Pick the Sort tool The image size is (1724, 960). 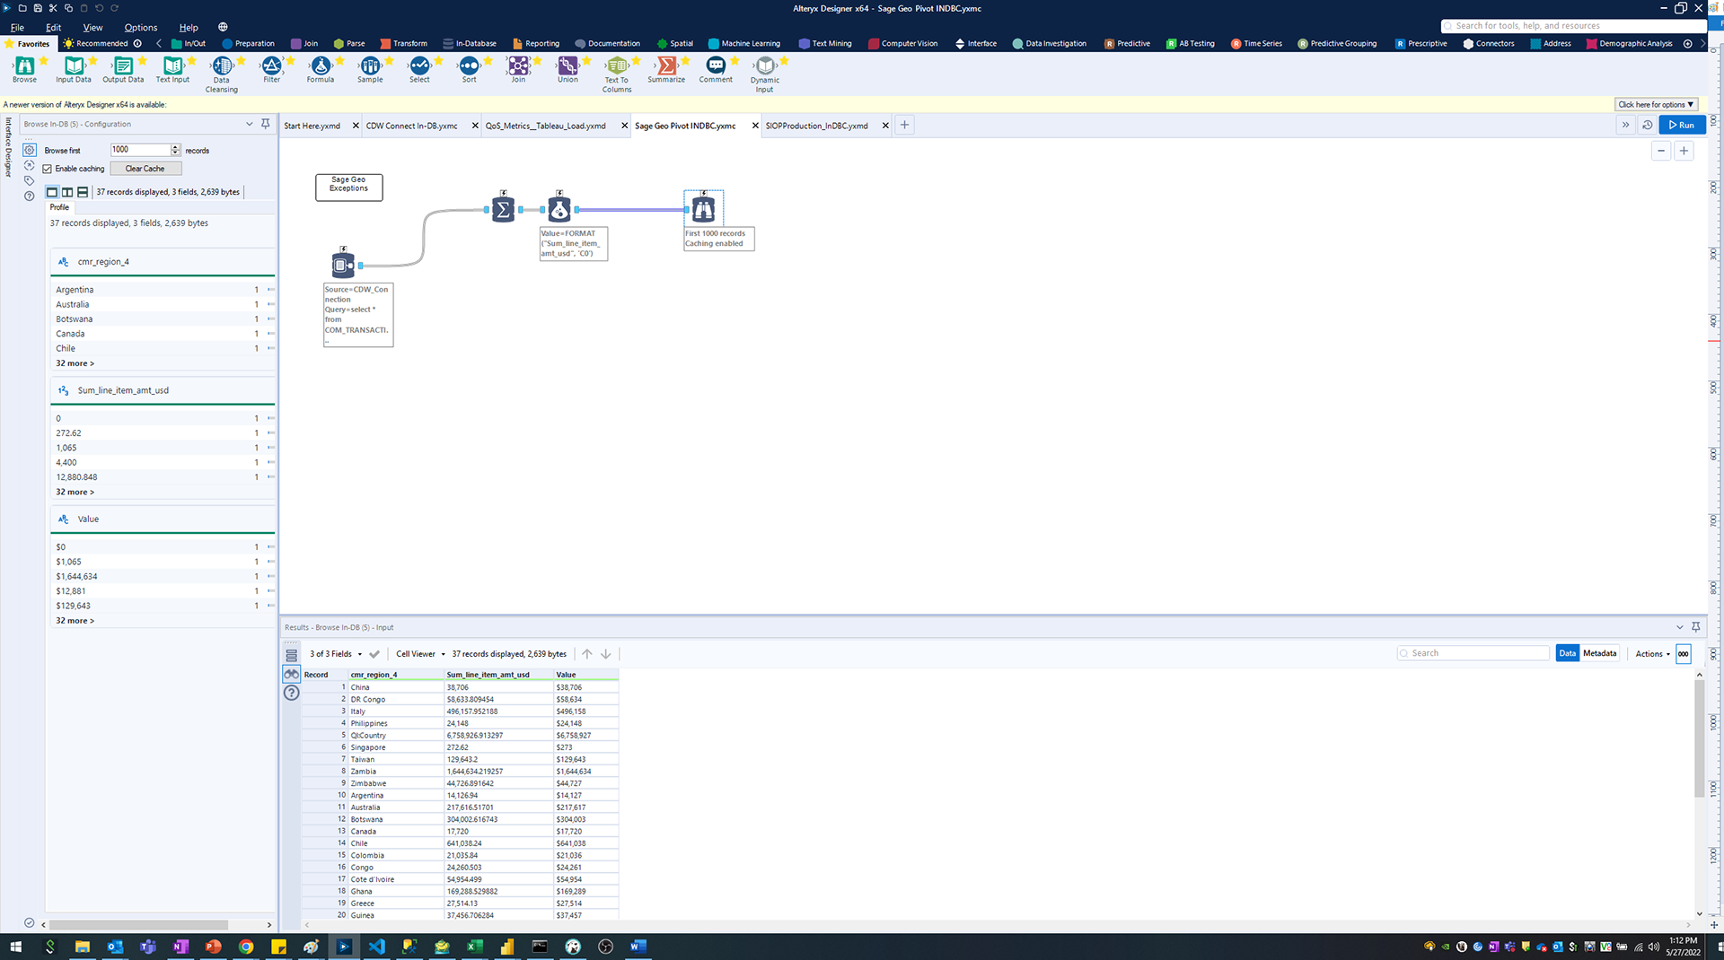coord(469,70)
